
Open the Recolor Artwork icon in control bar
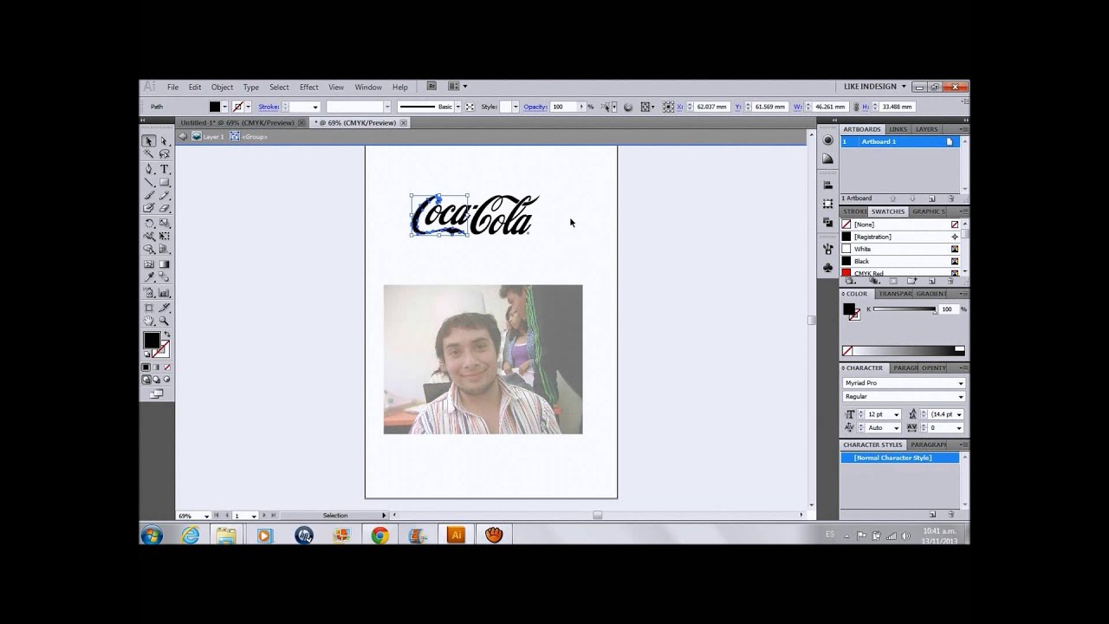pyautogui.click(x=628, y=107)
